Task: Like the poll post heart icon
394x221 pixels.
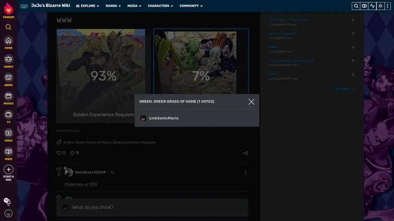Action: pos(59,153)
